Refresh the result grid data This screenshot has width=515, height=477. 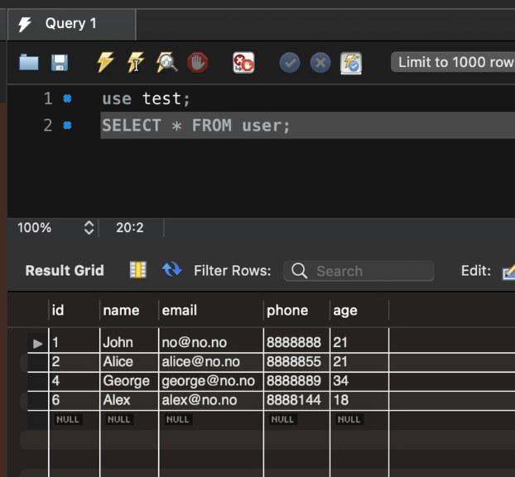pyautogui.click(x=171, y=270)
